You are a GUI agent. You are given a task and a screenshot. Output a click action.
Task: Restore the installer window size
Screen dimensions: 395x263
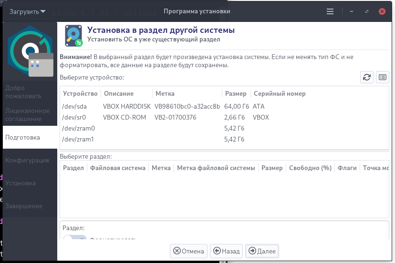pos(367,11)
